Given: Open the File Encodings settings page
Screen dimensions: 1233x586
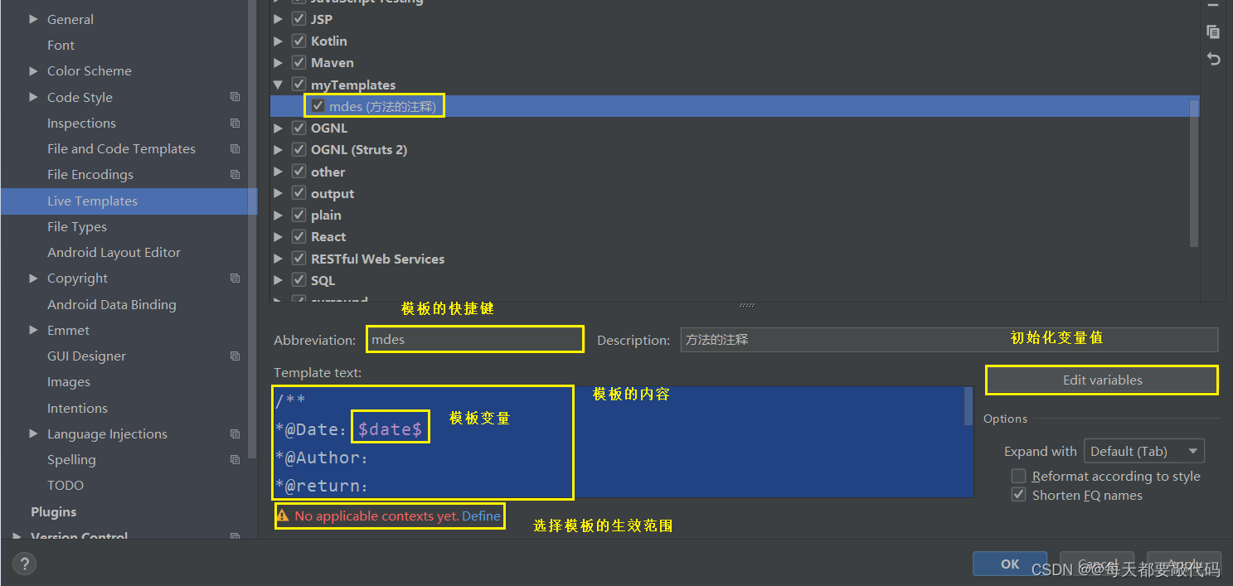Looking at the screenshot, I should pyautogui.click(x=90, y=174).
